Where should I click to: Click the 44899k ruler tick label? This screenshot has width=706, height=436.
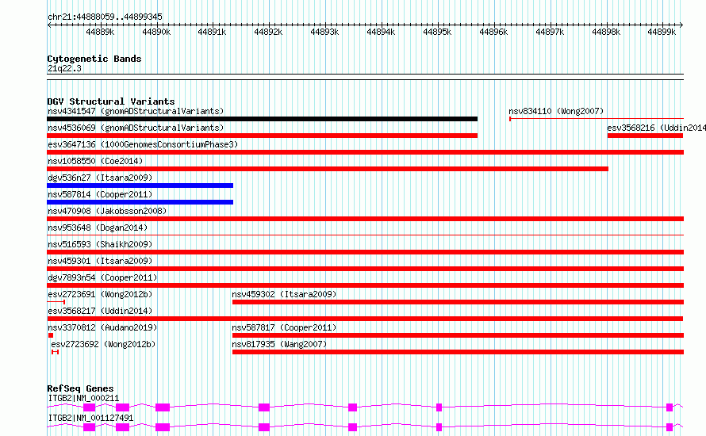(x=662, y=32)
